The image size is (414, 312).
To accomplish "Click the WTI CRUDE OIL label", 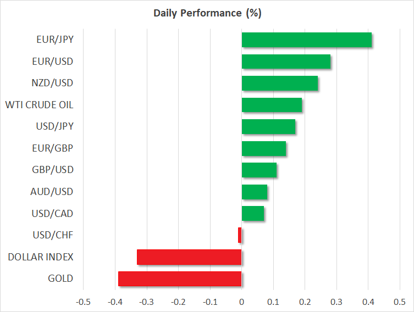I will click(x=39, y=105).
